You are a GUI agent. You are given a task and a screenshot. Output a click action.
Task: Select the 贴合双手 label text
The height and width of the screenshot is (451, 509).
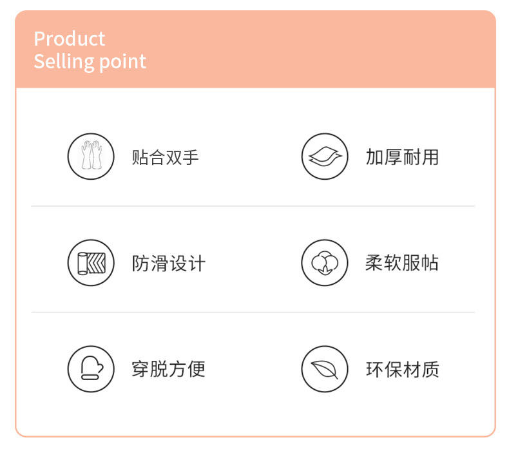click(x=166, y=157)
